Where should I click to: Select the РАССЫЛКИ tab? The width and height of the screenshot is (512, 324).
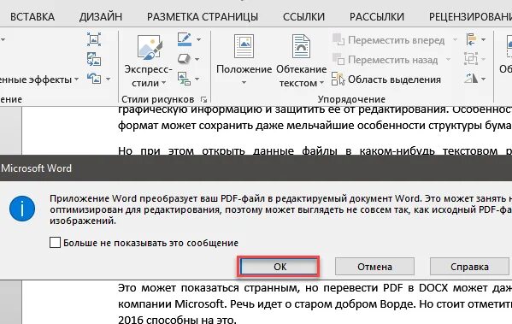click(x=376, y=16)
